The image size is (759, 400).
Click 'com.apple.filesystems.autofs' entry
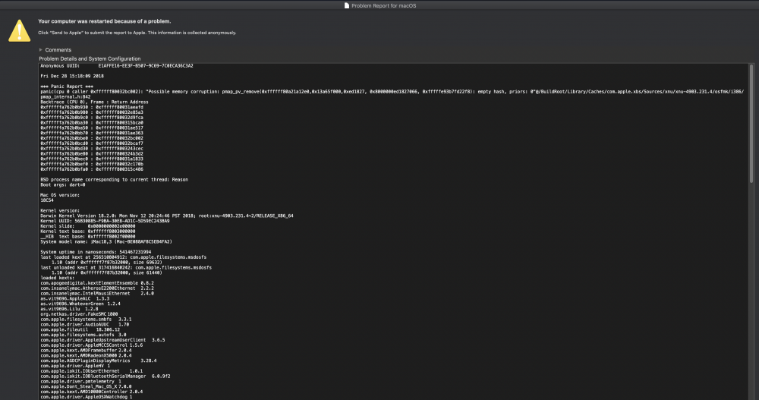[x=83, y=335]
